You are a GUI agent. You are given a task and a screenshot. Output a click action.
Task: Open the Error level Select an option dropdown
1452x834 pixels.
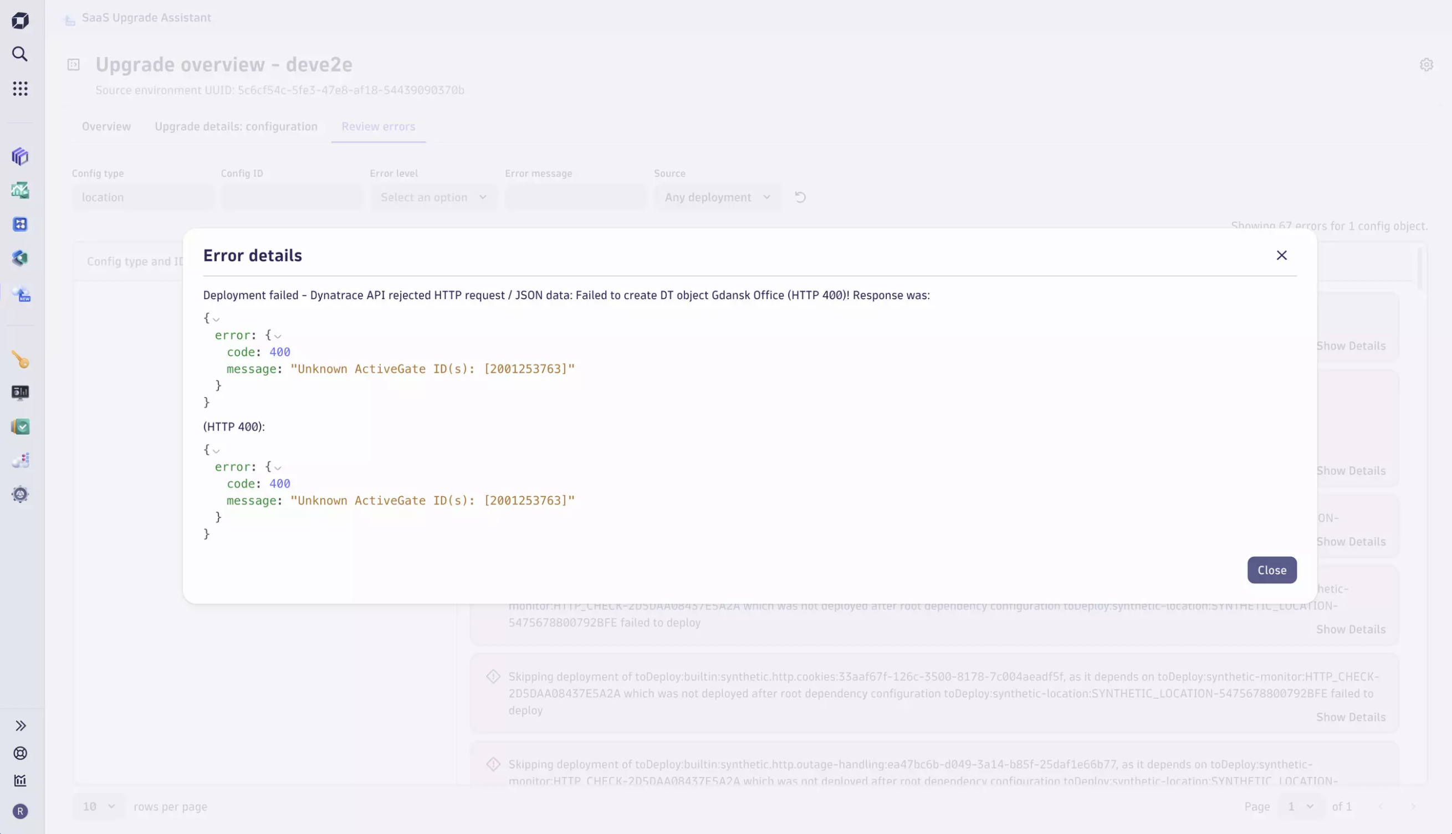(433, 197)
